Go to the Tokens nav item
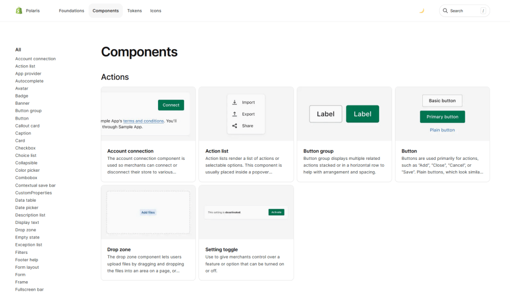The width and height of the screenshot is (510, 293). point(134,11)
